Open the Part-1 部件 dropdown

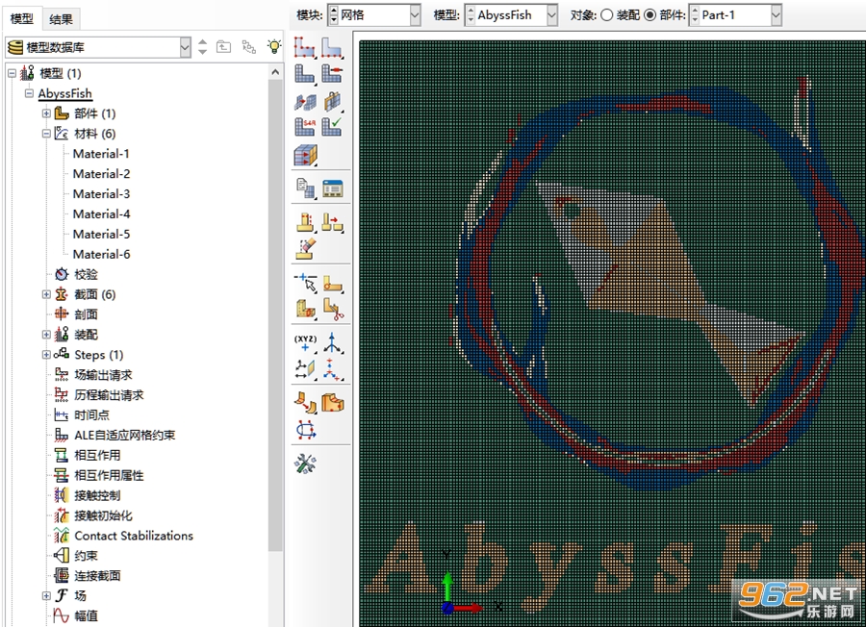[x=776, y=14]
